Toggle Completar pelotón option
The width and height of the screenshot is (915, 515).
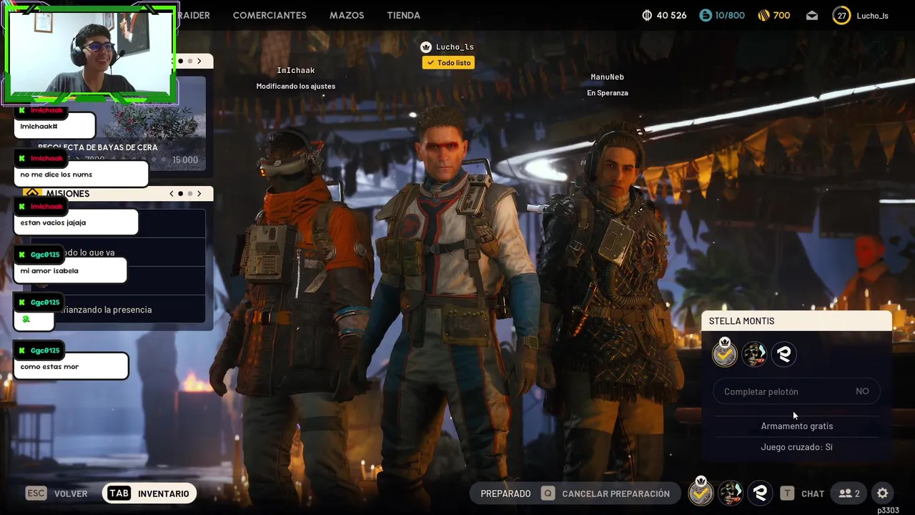tap(796, 391)
